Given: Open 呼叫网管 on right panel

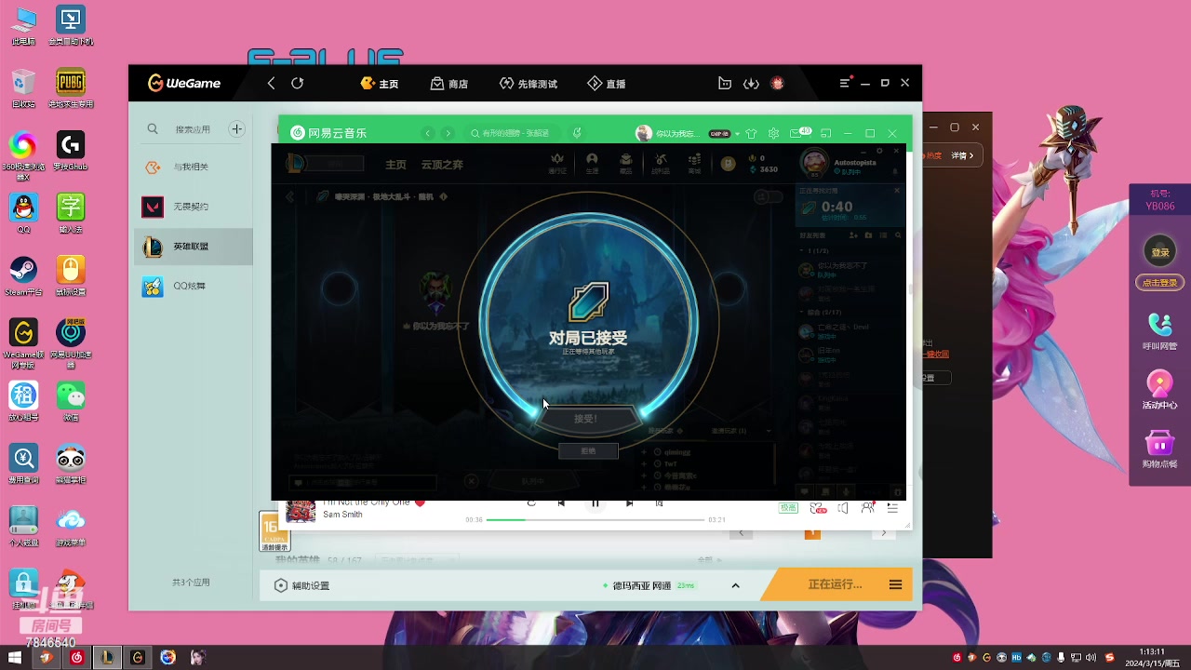Looking at the screenshot, I should click(1160, 330).
